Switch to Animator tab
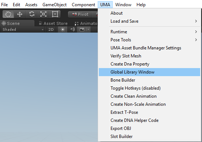This screenshot has height=142, width=202. tap(86, 23)
